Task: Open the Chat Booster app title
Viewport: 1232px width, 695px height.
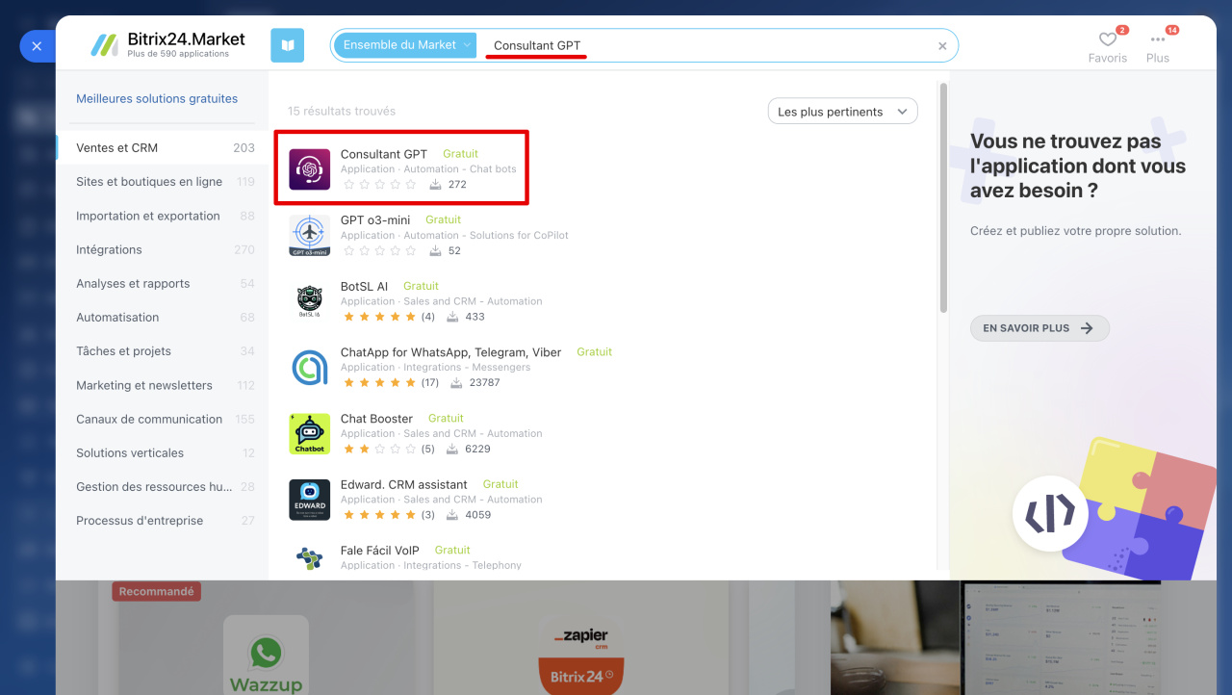Action: (376, 419)
